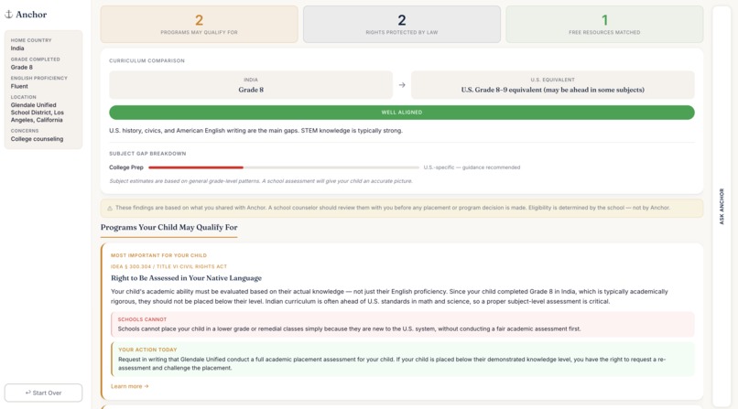
Task: Click the College Prep gap progress bar
Action: pyautogui.click(x=283, y=167)
